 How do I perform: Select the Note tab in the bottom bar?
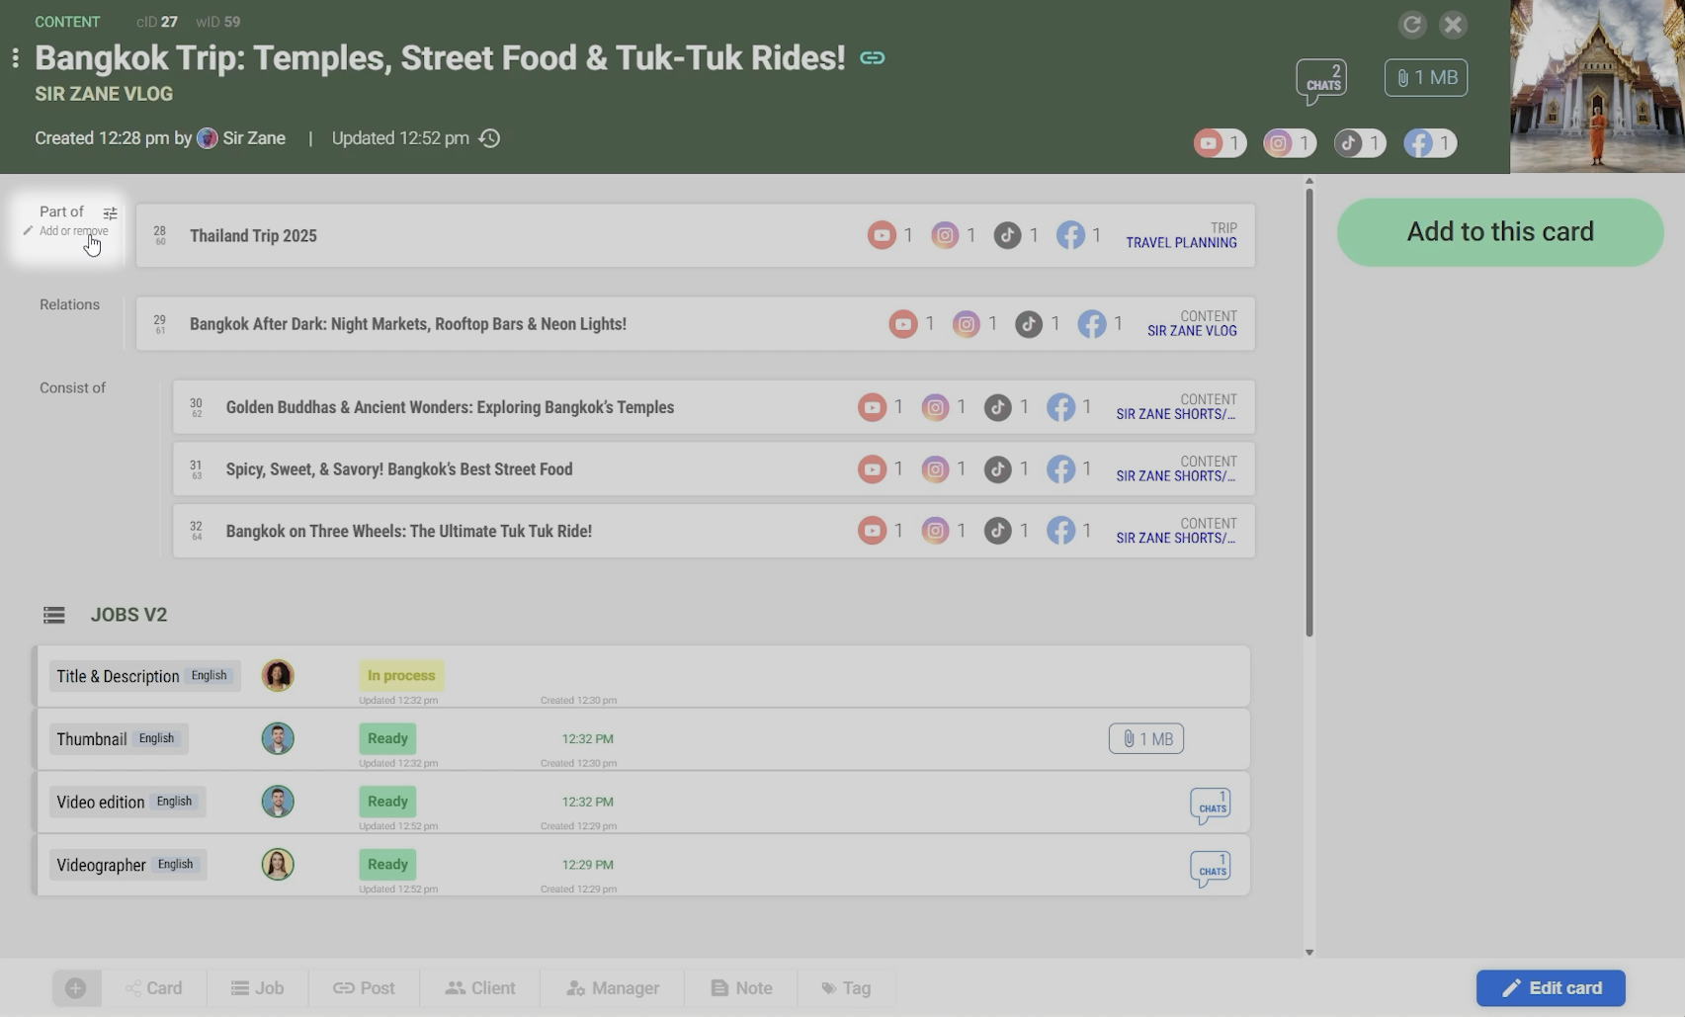click(741, 987)
